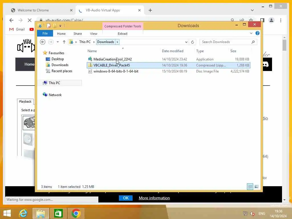292x219 pixels.
Task: Sort by the Type column header
Action: tap(200, 51)
